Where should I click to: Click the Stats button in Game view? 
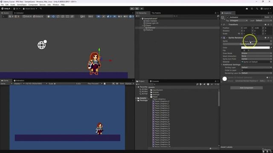[x=122, y=84]
